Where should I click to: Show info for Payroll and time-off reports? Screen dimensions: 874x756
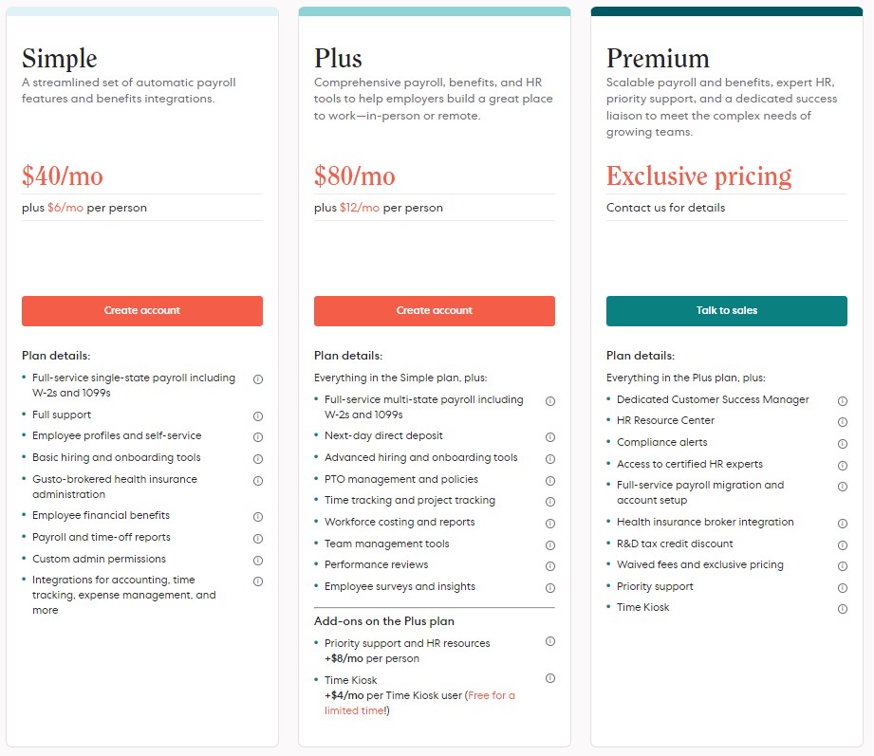click(x=258, y=538)
